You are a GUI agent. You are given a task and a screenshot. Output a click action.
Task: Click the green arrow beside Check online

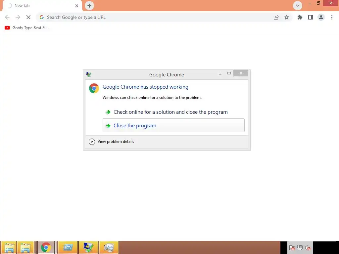click(108, 112)
